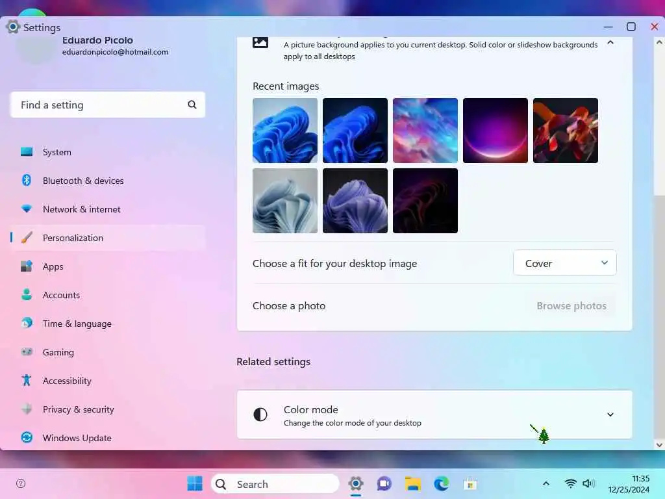This screenshot has width=665, height=499.
Task: Select the bright blue bloom wallpaper
Action: coord(285,131)
